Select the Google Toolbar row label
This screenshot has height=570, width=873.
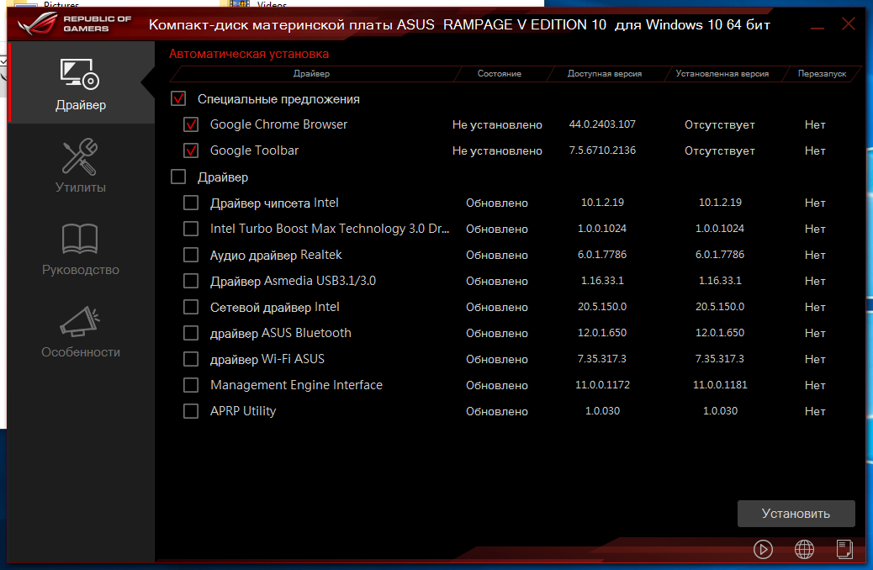[255, 150]
